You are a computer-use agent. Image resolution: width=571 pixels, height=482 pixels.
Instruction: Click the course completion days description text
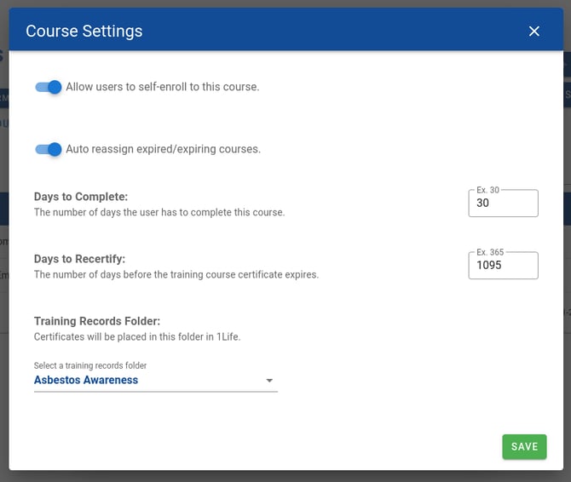(x=159, y=213)
